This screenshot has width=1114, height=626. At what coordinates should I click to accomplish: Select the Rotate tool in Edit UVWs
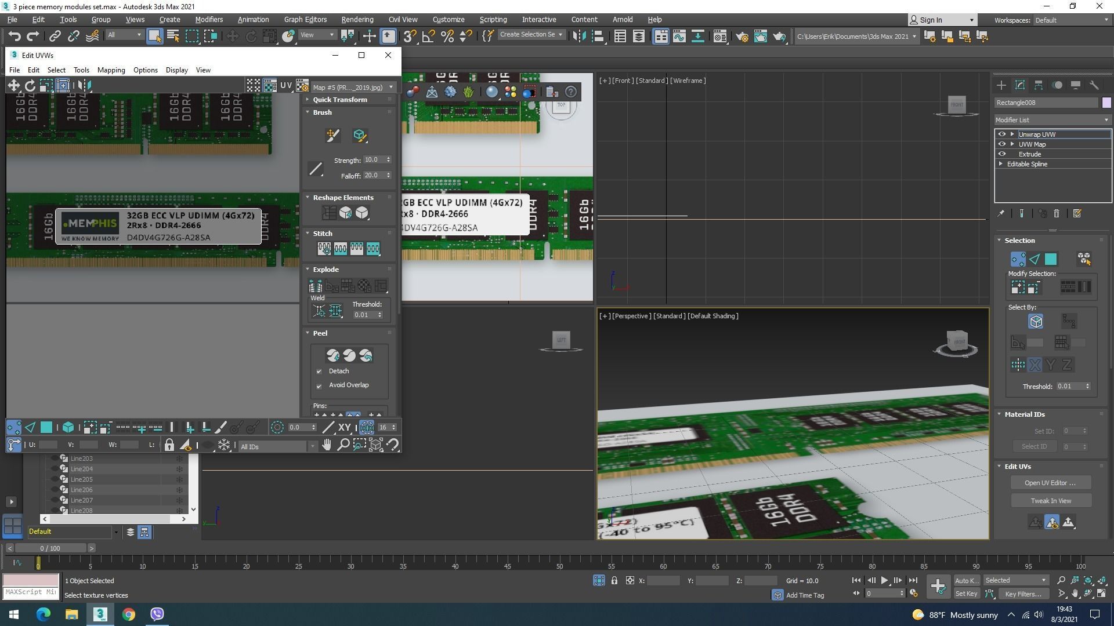(30, 86)
